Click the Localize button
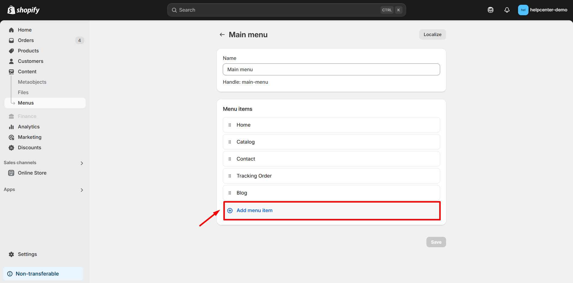The width and height of the screenshot is (573, 283). point(432,34)
